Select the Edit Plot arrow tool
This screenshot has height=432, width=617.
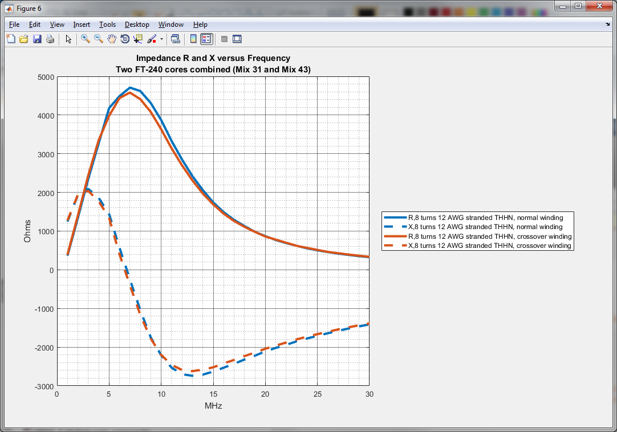tap(68, 39)
